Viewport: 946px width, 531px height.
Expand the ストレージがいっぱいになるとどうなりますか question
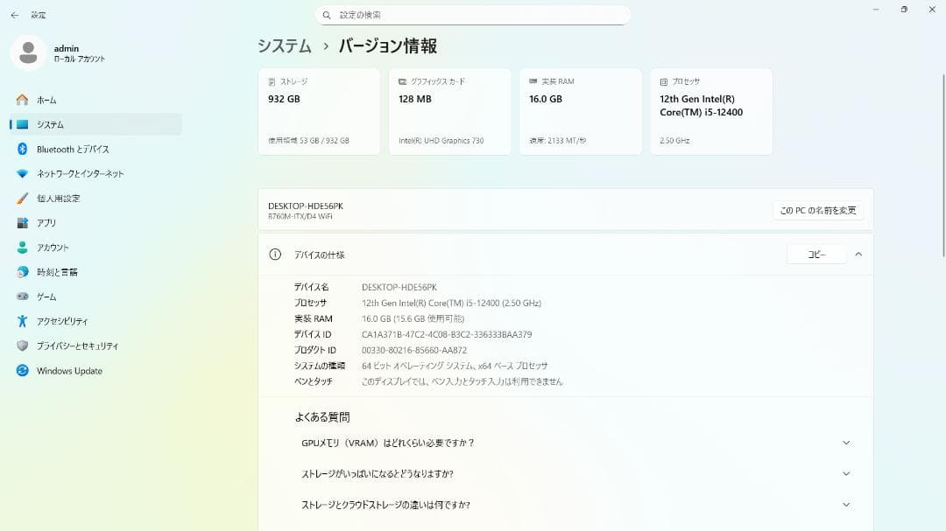845,473
